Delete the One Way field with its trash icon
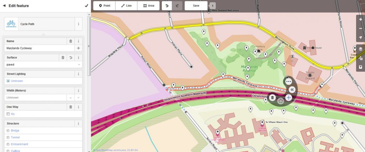 71,107
